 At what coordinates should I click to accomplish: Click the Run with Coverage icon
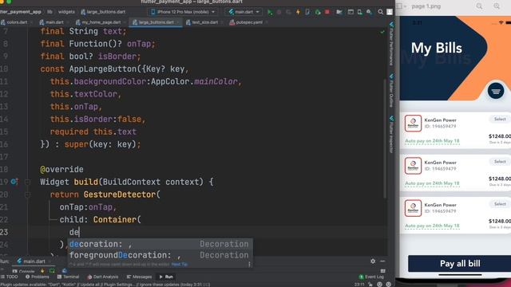[x=288, y=12]
